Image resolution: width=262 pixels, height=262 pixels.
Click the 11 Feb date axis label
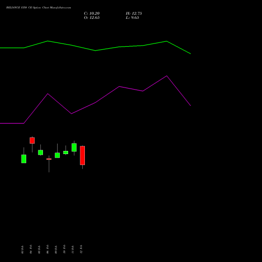[x=72, y=249]
